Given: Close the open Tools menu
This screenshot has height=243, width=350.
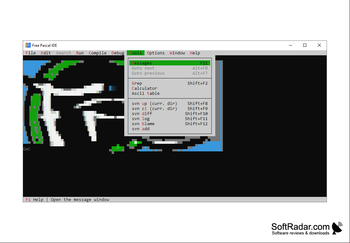Looking at the screenshot, I should [x=136, y=53].
